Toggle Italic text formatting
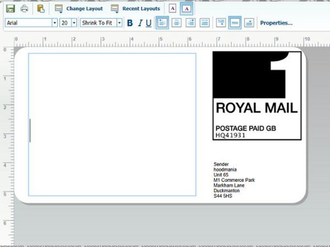330x247 pixels. pos(139,23)
